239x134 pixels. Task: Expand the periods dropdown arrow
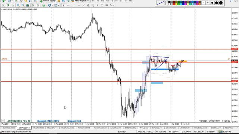point(52,5)
